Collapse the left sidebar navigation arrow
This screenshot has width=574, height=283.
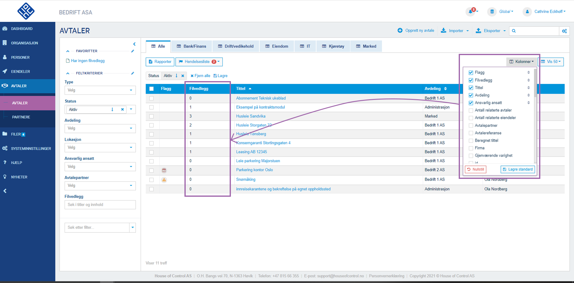5,191
